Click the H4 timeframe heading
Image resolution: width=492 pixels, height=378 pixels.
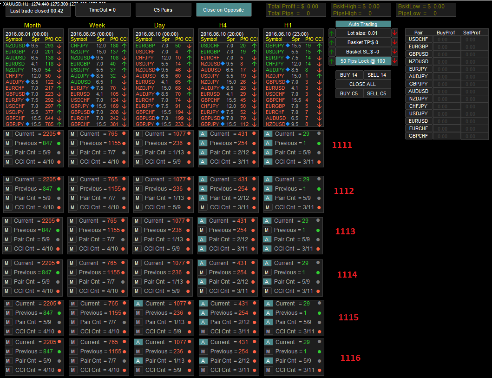pyautogui.click(x=223, y=25)
